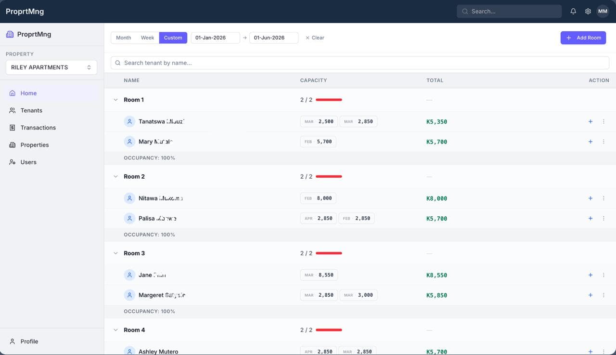Focus Search tenant by name field
Screen dimensions: 616x355
(360, 63)
